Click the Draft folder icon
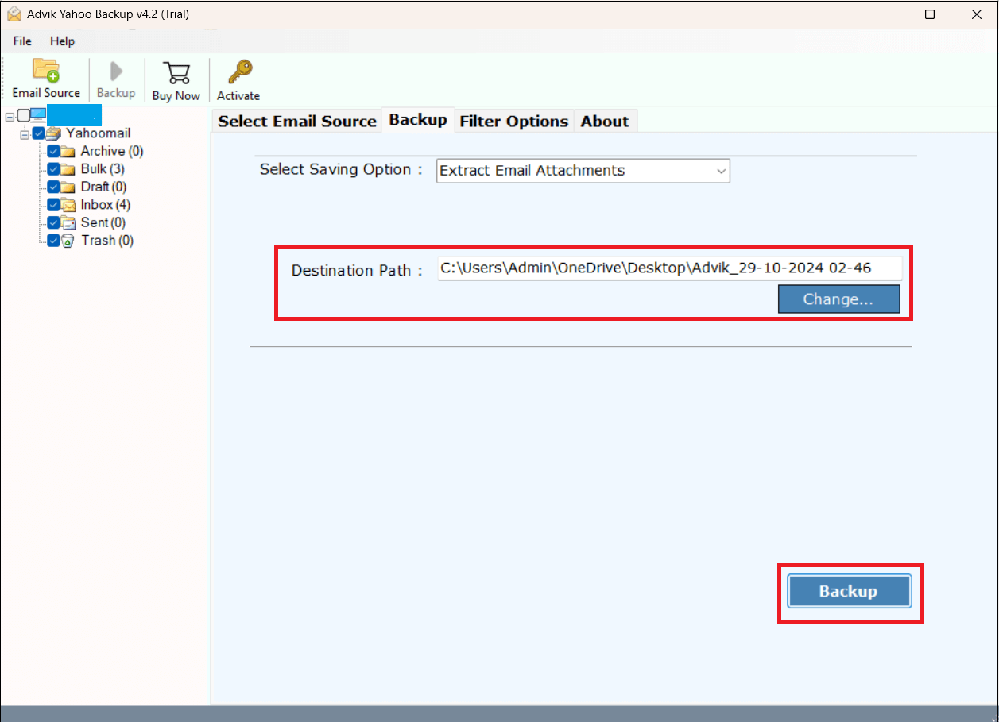 click(x=68, y=187)
